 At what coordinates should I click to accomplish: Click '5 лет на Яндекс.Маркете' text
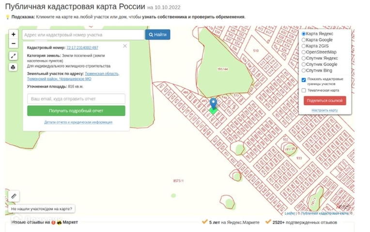tap(234, 222)
